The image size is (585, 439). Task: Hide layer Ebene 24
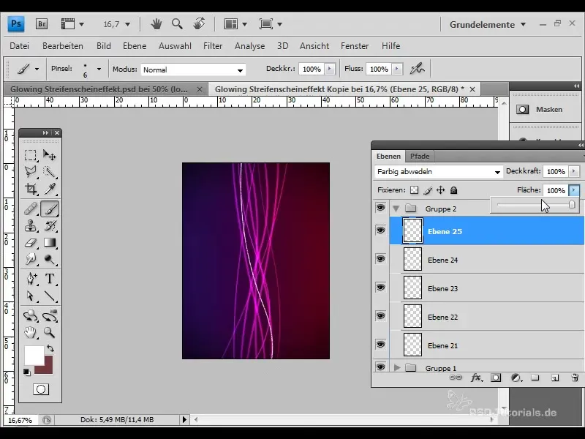pos(380,259)
